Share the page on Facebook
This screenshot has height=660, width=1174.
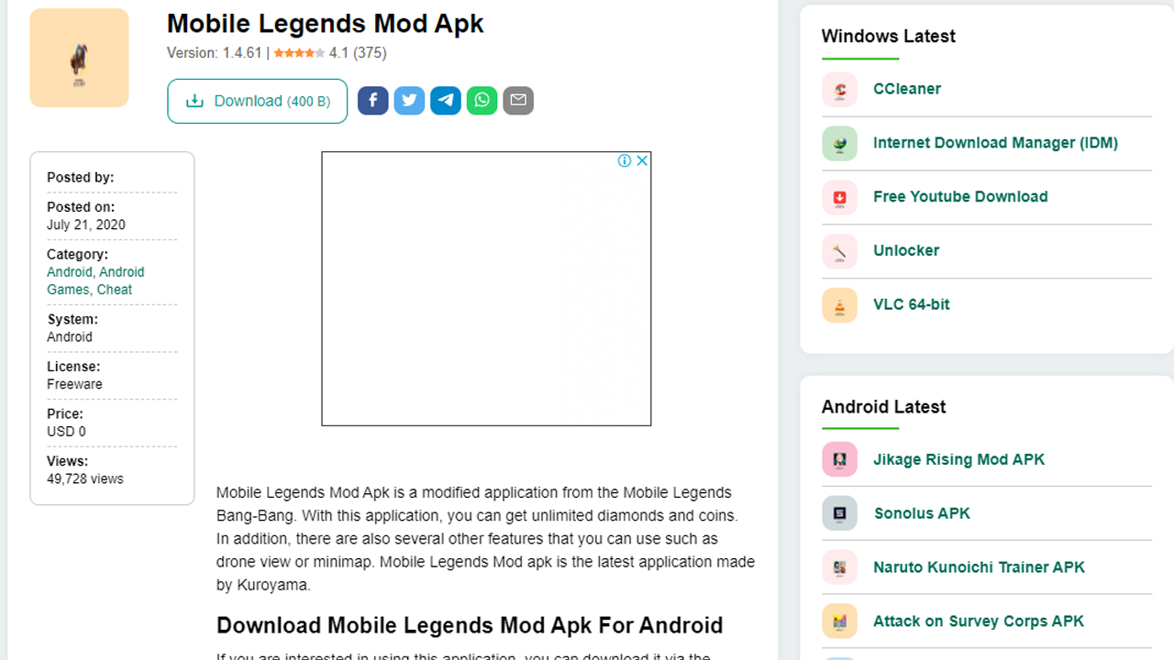372,101
